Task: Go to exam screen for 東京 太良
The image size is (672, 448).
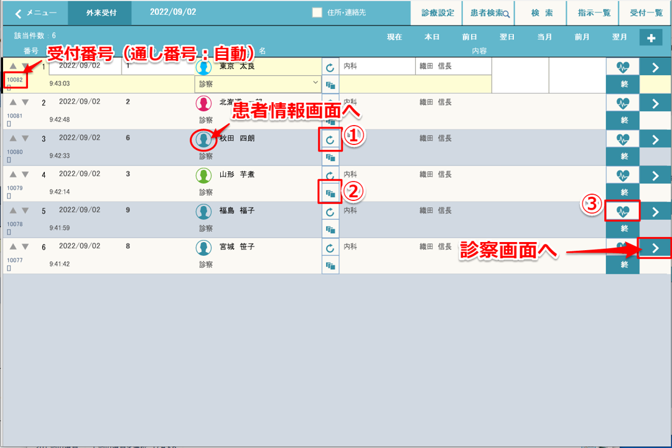Action: 655,67
